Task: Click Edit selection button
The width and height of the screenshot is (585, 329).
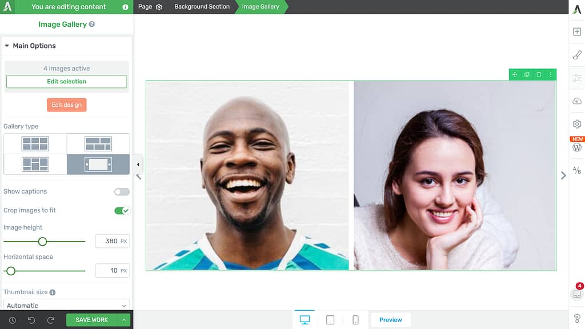Action: tap(67, 81)
